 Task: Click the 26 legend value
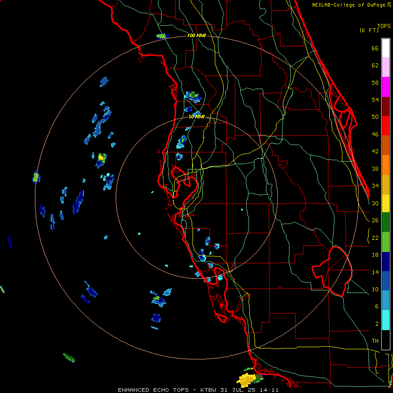point(375,221)
